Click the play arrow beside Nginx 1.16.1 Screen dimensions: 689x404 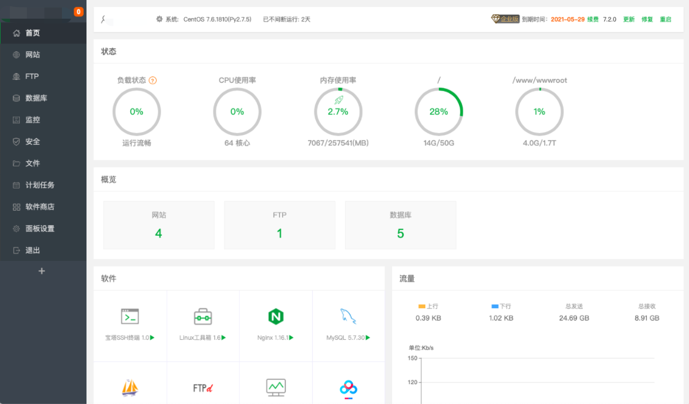[292, 337]
